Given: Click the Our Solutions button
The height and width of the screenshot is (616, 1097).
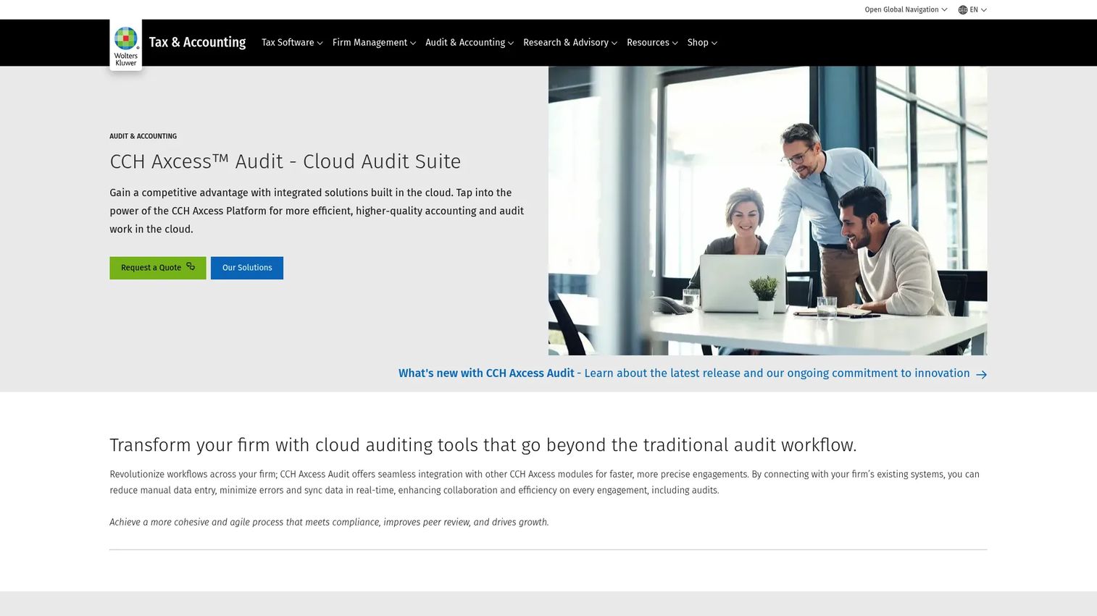Looking at the screenshot, I should pos(247,268).
